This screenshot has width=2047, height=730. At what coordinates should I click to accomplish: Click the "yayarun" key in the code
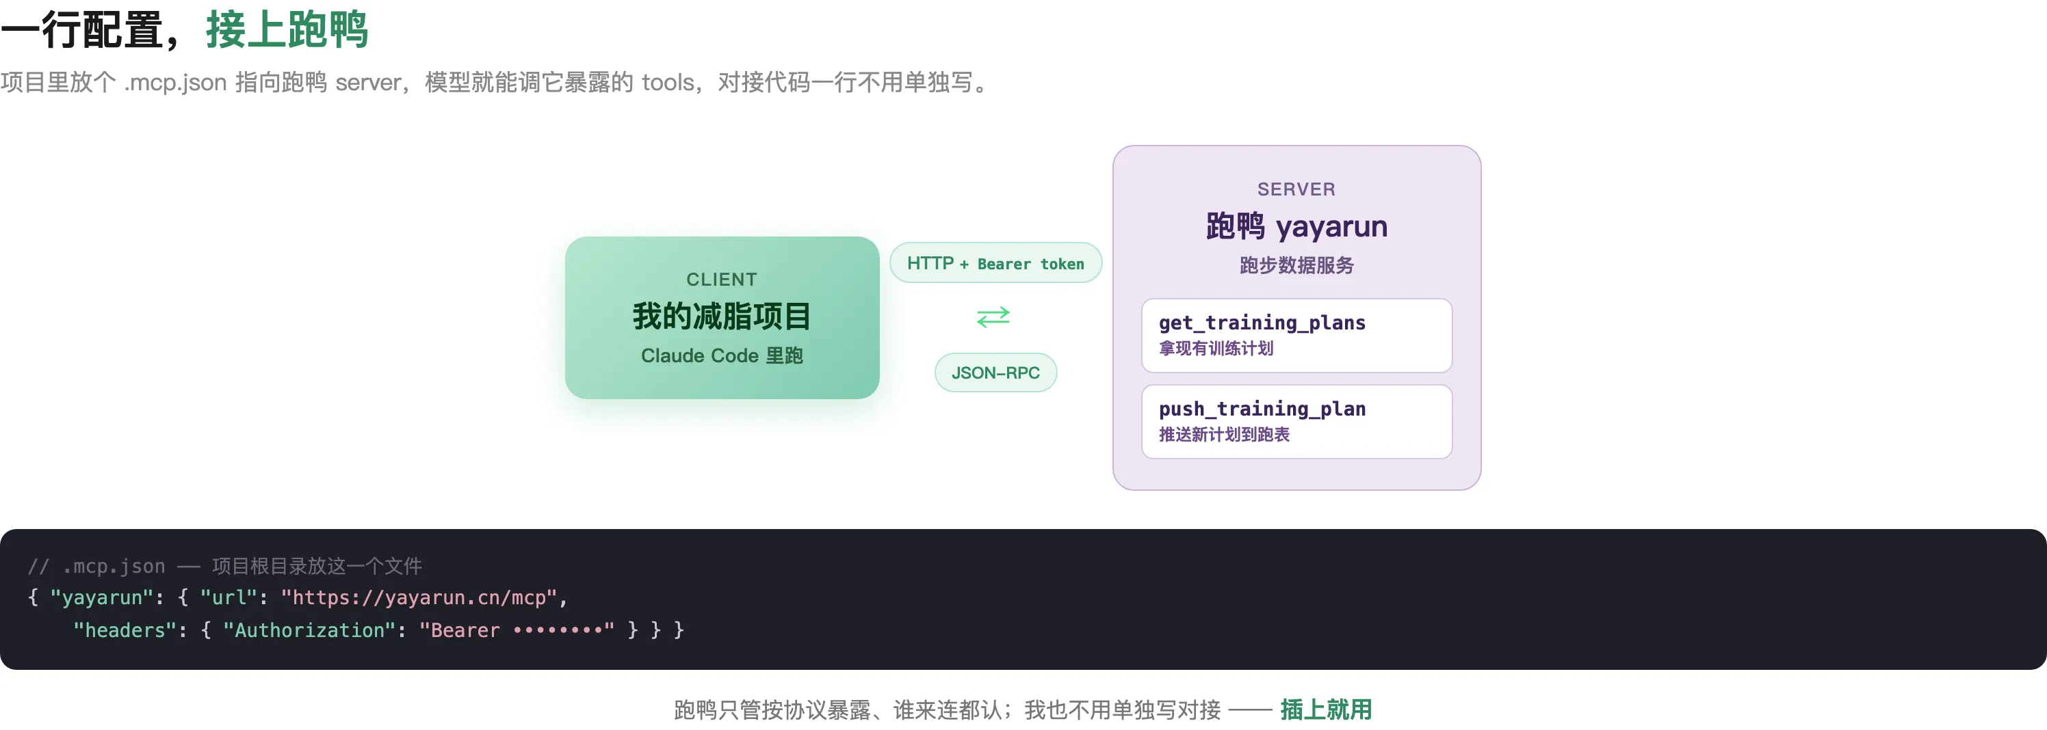[x=101, y=597]
